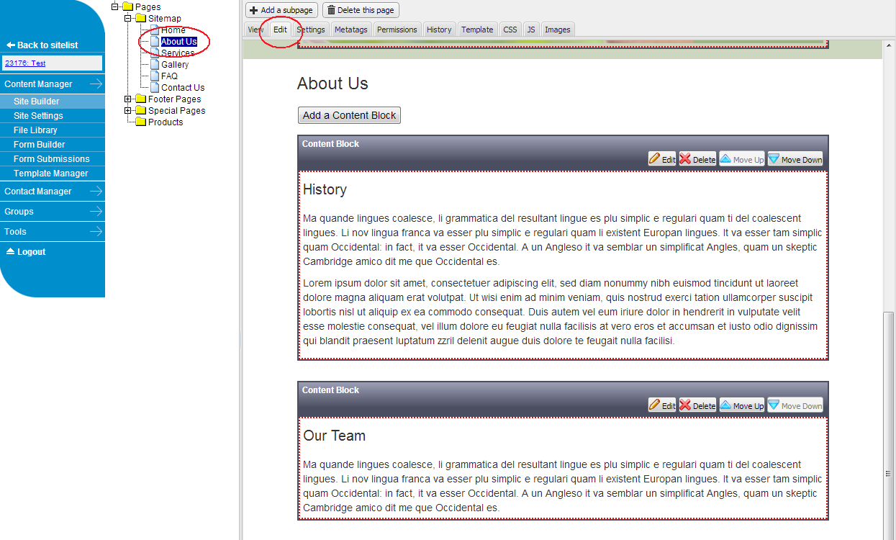Click Edit on the Our Team block

tap(662, 405)
